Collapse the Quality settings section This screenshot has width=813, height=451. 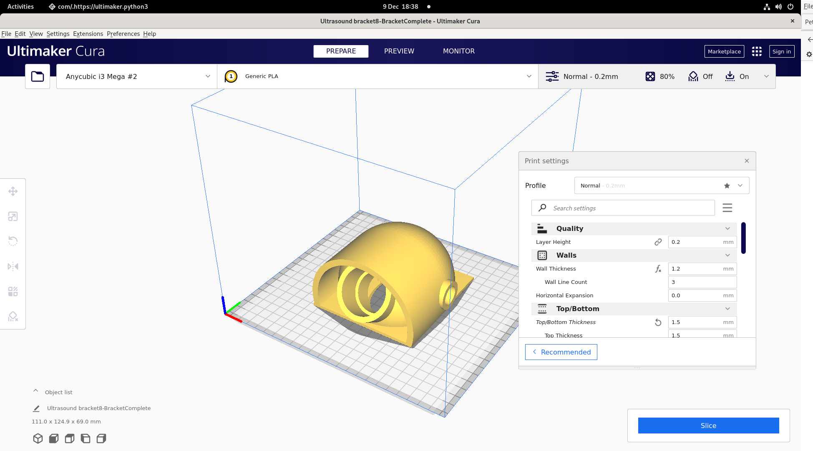(x=634, y=229)
